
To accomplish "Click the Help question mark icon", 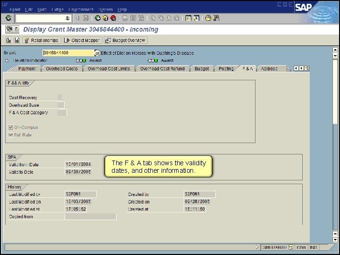I will tap(208, 18).
